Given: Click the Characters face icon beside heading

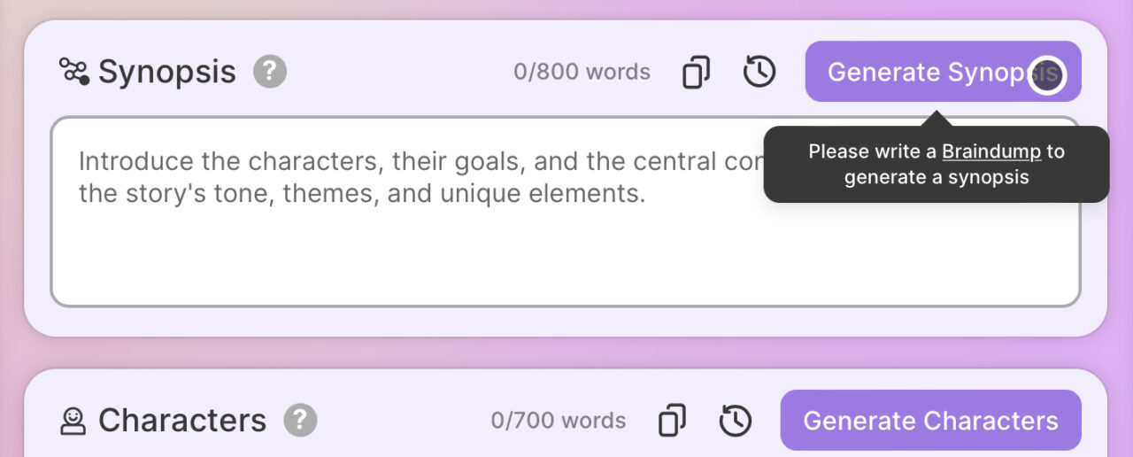Looking at the screenshot, I should click(x=73, y=421).
